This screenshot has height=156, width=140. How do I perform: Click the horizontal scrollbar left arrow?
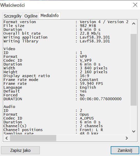click(7, 138)
